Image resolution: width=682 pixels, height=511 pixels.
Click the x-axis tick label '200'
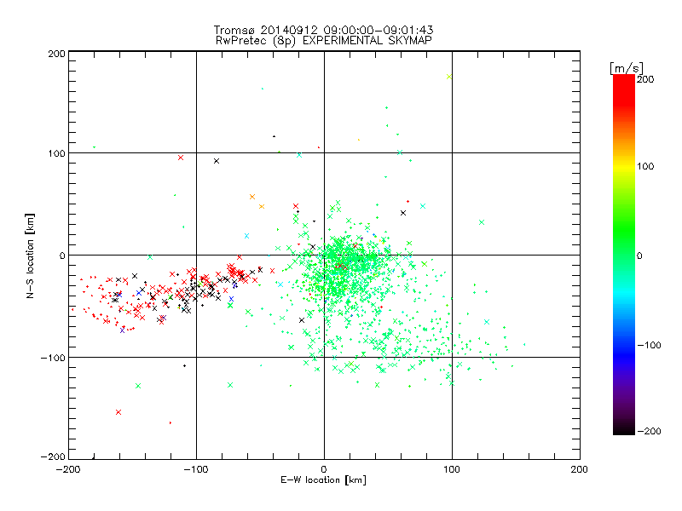(580, 469)
